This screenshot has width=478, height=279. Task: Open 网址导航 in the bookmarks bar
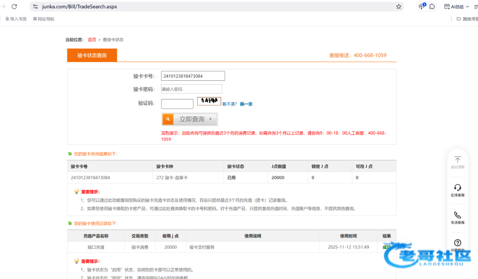point(44,19)
